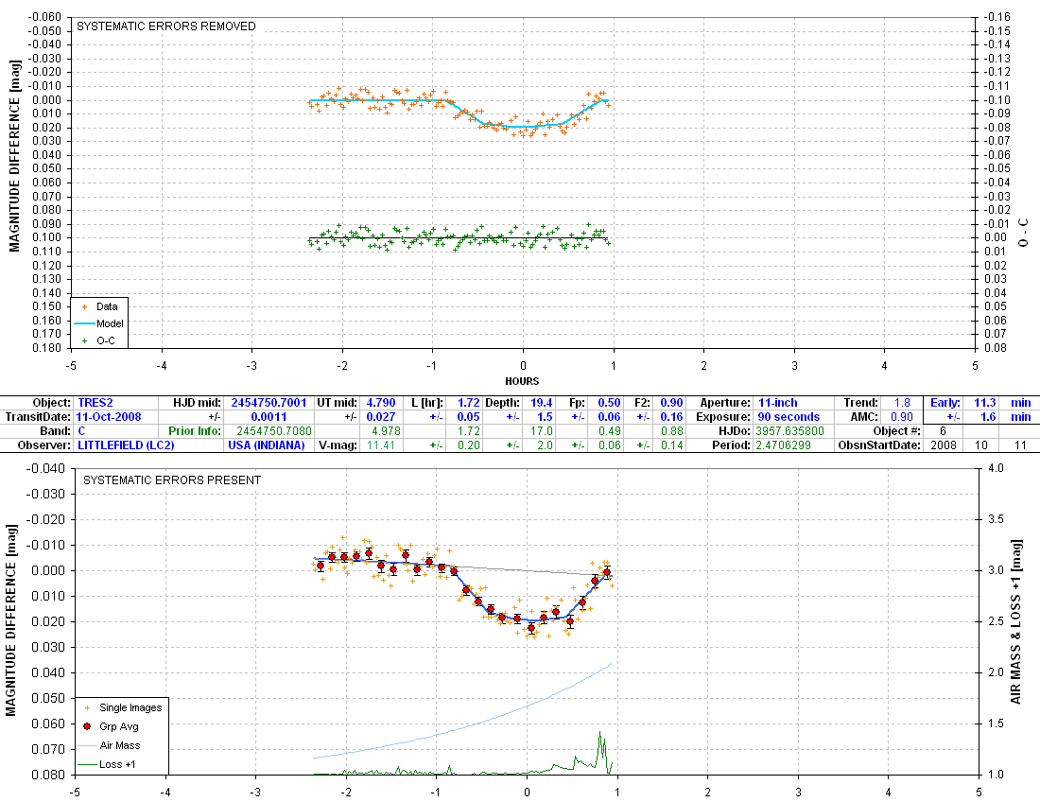Viewport: 1040px width, 802px height.
Task: Click the exposure value '90 seconds'
Action: click(x=789, y=416)
